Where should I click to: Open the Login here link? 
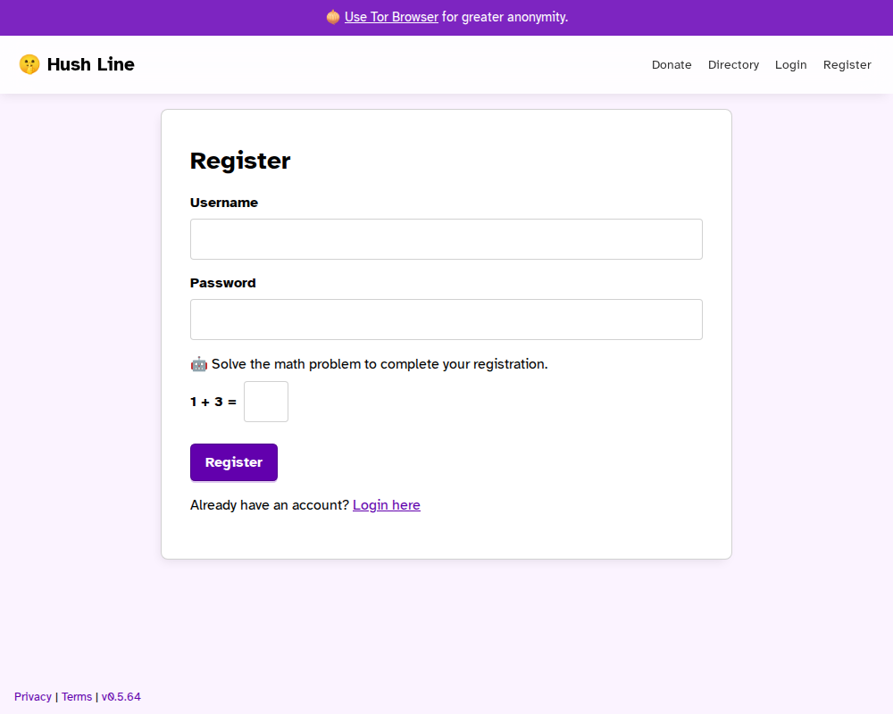(x=386, y=504)
